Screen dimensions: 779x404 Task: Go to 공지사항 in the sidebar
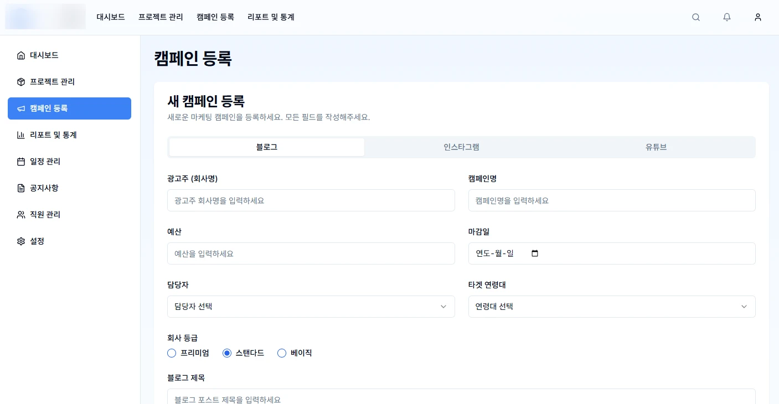[69, 188]
